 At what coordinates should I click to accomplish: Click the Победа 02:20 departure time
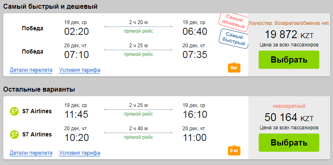76,32
